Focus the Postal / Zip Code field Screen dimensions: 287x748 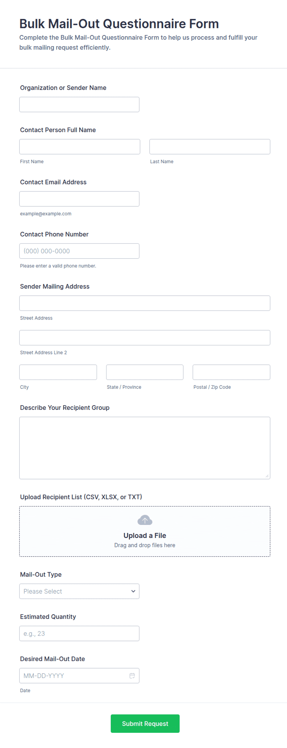coord(231,372)
